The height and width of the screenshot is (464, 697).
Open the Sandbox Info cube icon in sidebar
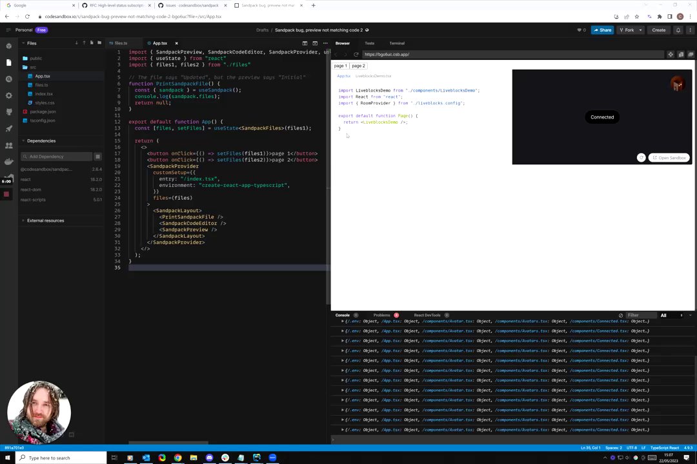tap(9, 46)
